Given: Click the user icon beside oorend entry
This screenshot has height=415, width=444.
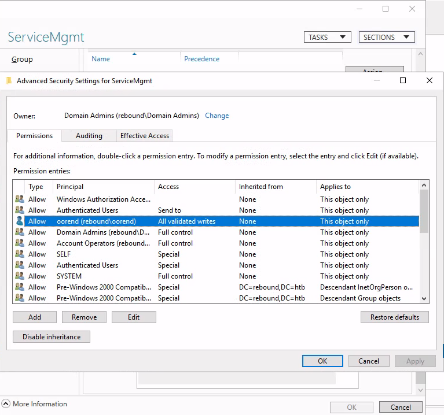Looking at the screenshot, I should (20, 221).
